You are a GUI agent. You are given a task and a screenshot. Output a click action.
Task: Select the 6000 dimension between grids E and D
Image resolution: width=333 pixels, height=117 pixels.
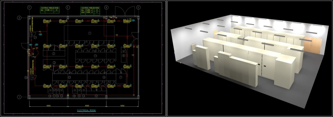[x=87, y=105]
